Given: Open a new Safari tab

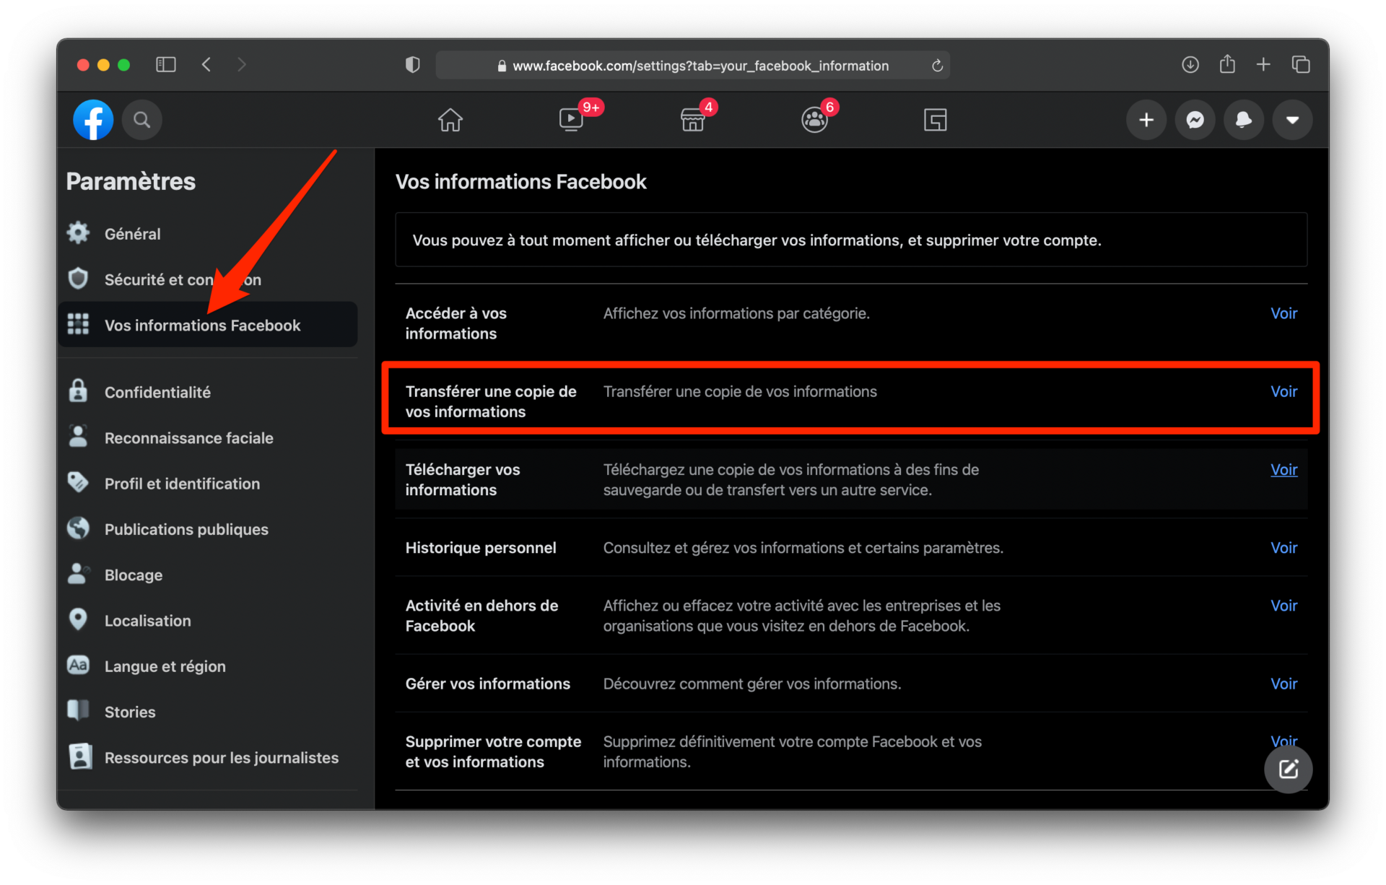Looking at the screenshot, I should (1263, 65).
